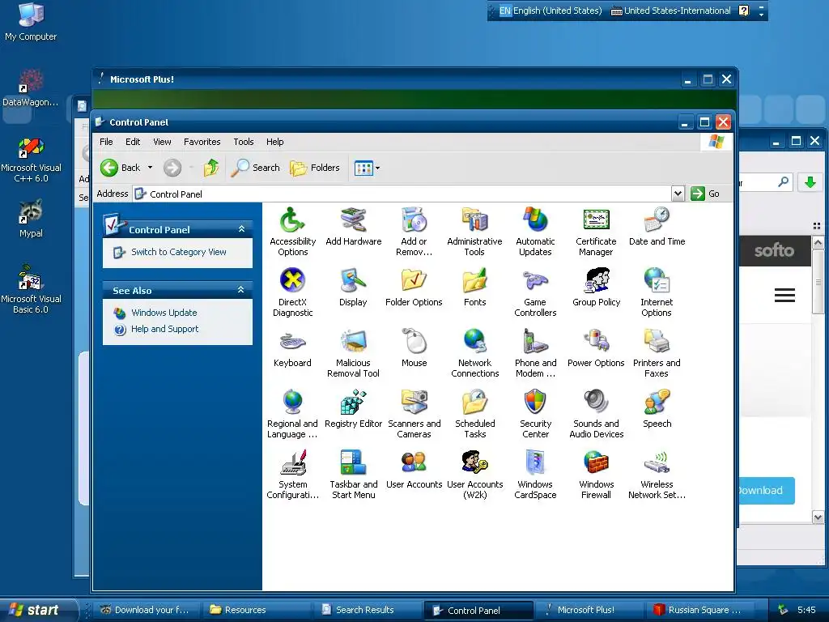Open Add Hardware wizard icon
This screenshot has height=622, width=829.
click(x=353, y=221)
